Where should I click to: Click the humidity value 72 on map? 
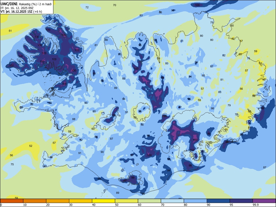(87, 7)
